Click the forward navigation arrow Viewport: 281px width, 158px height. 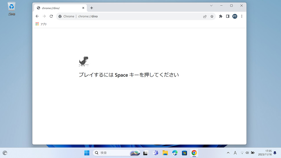coord(44,16)
